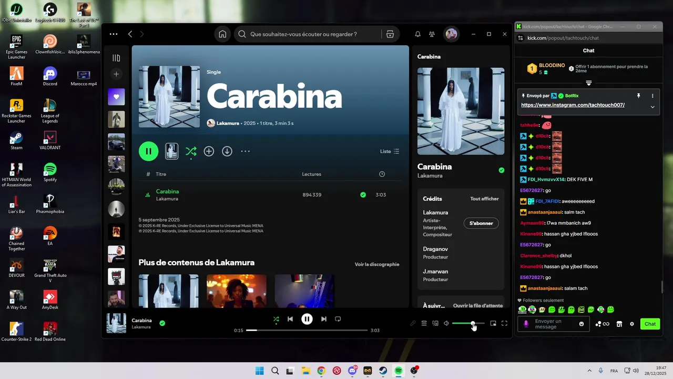
Task: Toggle saved check beside bottom Carabina title
Action: coord(162,323)
